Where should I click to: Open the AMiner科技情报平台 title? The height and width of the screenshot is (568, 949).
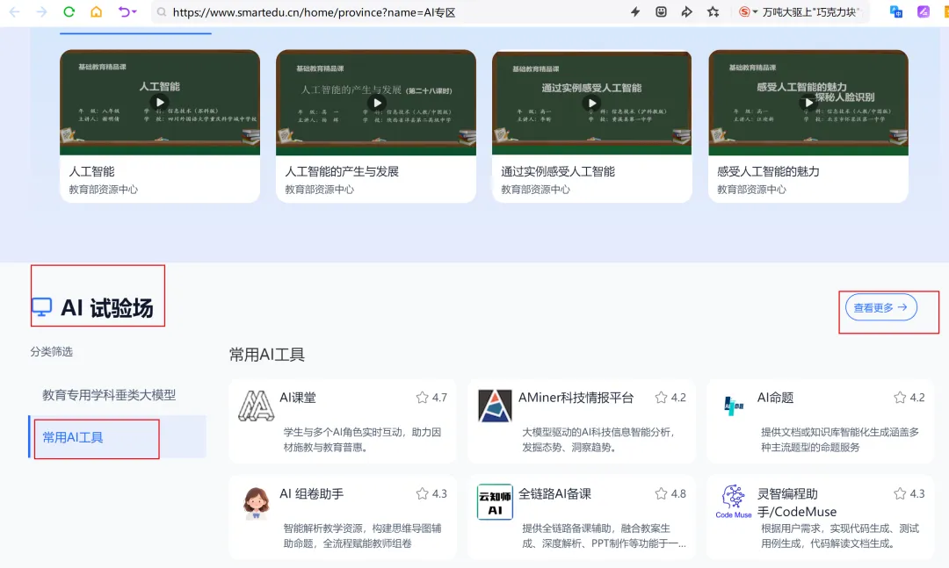tap(576, 398)
